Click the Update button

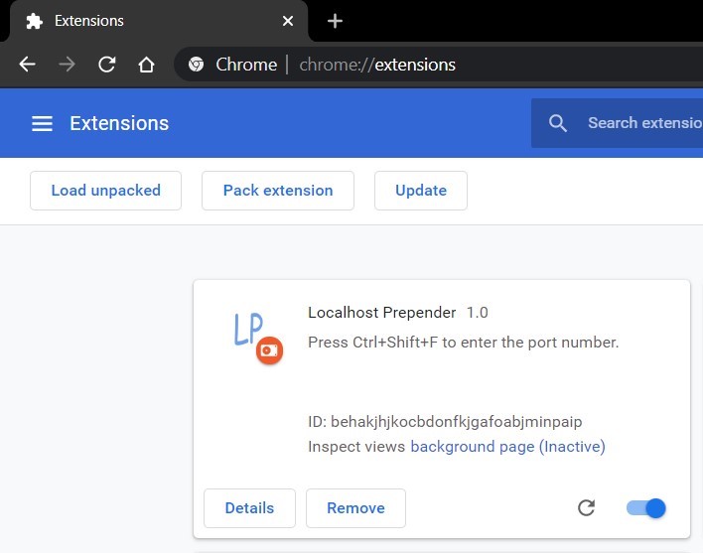[421, 191]
